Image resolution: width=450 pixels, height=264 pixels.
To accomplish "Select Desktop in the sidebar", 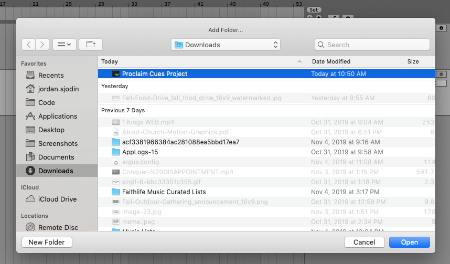I will (51, 130).
